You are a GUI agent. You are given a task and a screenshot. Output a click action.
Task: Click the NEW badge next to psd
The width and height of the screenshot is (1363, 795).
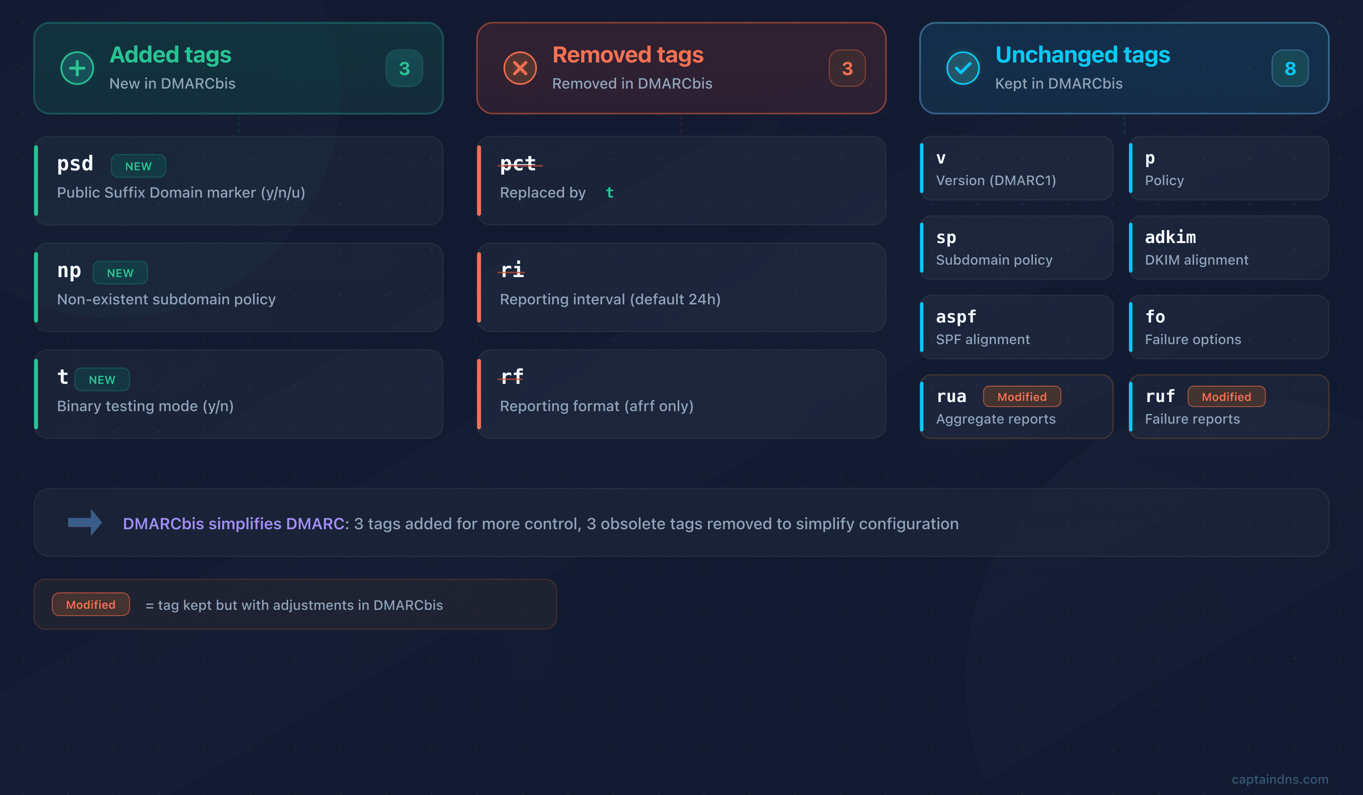pos(139,166)
